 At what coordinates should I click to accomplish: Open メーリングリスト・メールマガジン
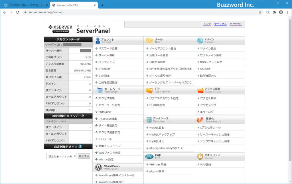171,82
